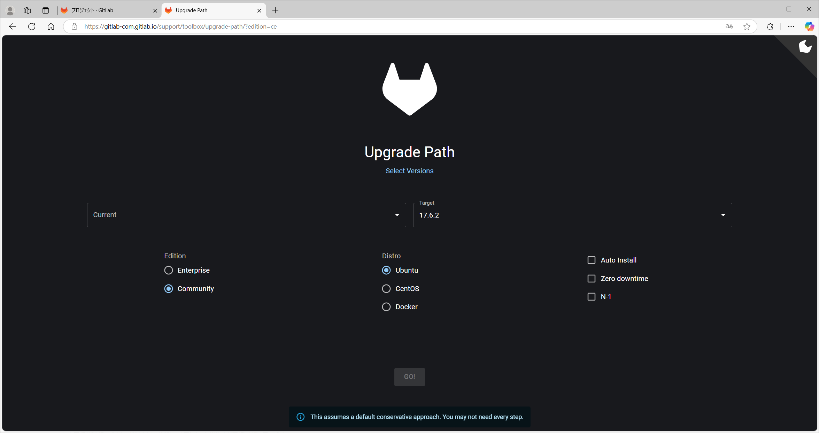Select the Enterprise edition radio button
Image resolution: width=819 pixels, height=433 pixels.
point(169,270)
